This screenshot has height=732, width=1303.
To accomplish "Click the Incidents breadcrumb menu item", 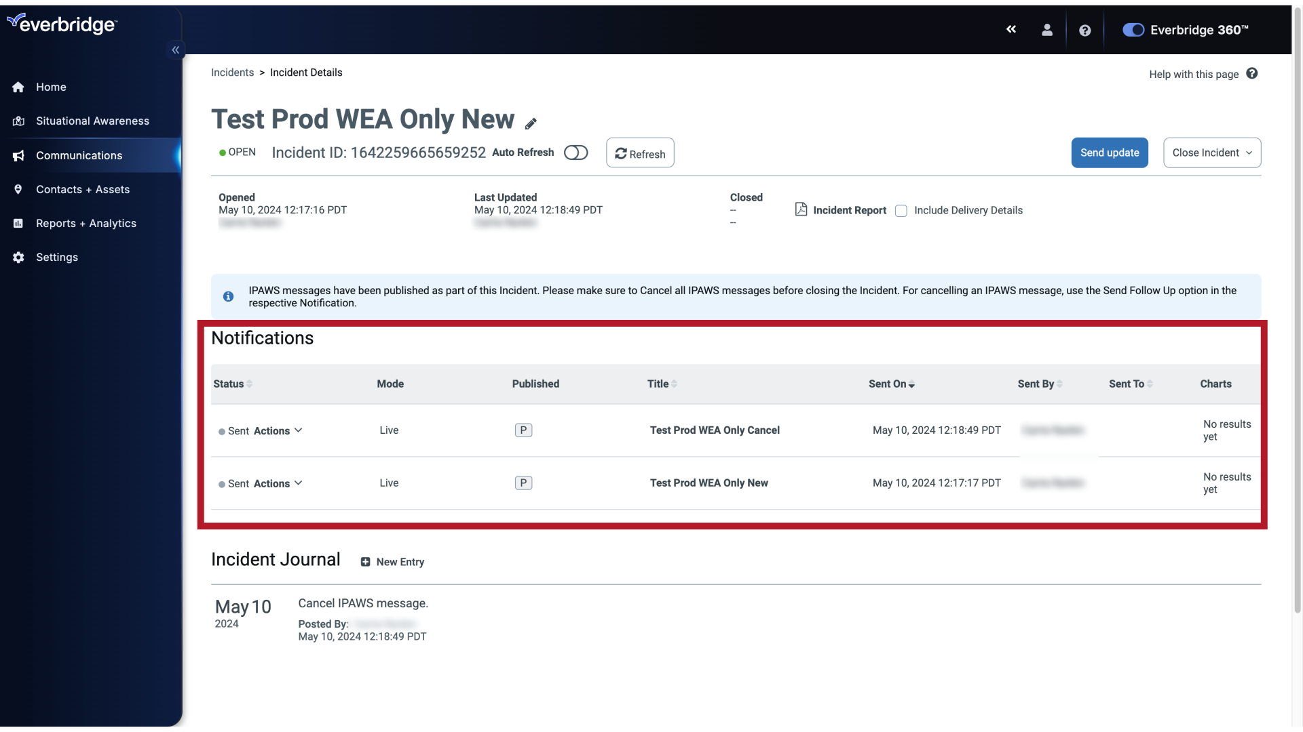I will pos(232,73).
